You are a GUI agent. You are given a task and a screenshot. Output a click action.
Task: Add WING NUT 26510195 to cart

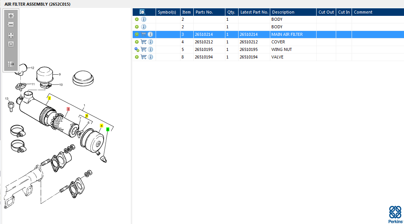click(144, 49)
